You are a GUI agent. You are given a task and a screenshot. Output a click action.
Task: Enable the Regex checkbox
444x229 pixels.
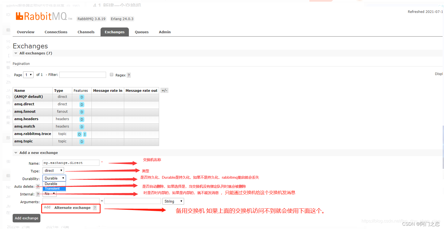112,75
